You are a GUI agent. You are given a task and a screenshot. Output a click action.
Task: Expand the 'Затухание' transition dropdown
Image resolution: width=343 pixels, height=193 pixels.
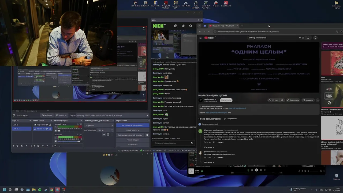pyautogui.click(x=99, y=125)
